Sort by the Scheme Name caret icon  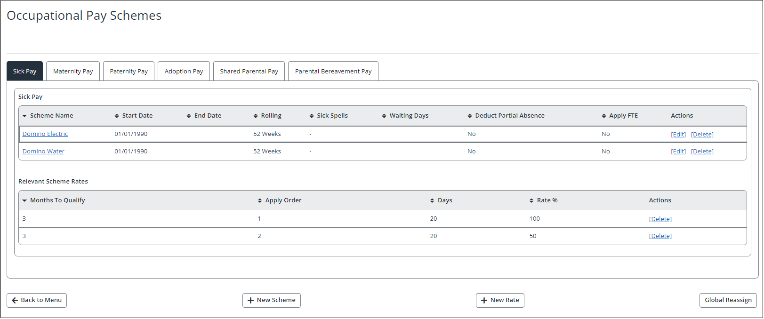click(x=24, y=116)
